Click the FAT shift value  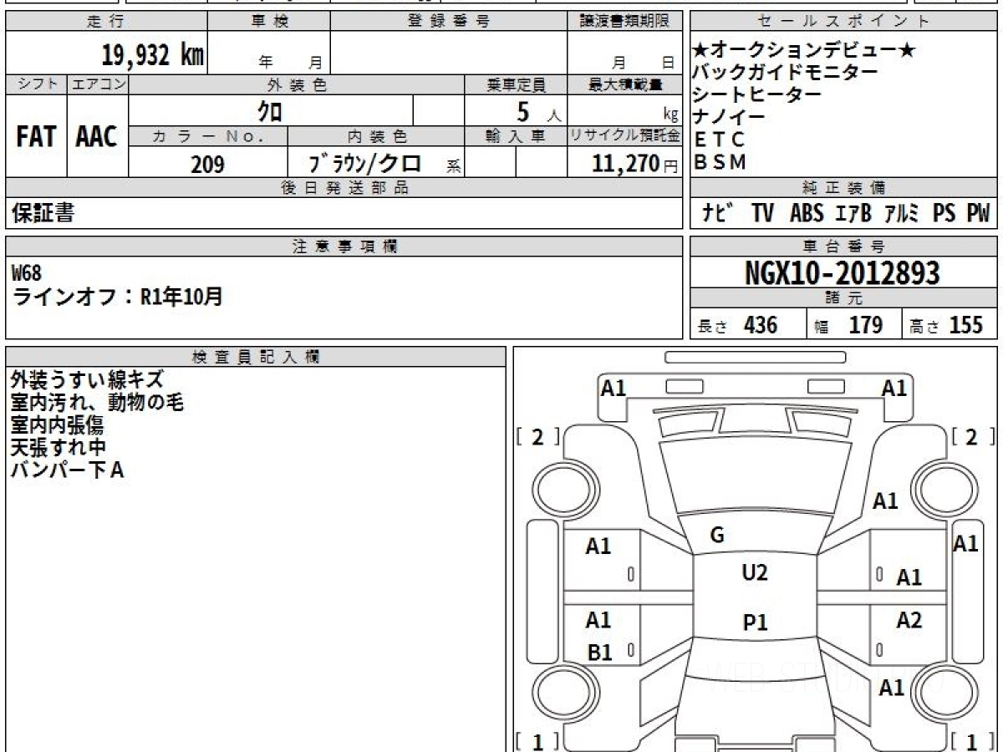pyautogui.click(x=36, y=136)
